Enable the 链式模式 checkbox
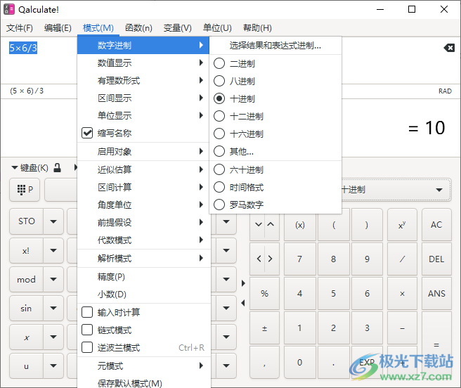Image resolution: width=461 pixels, height=388 pixels. click(87, 330)
